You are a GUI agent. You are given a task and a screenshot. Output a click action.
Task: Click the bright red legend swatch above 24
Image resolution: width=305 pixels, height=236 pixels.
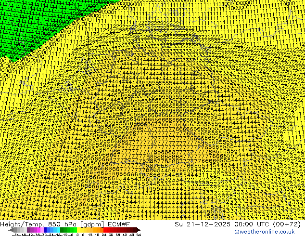(105, 230)
